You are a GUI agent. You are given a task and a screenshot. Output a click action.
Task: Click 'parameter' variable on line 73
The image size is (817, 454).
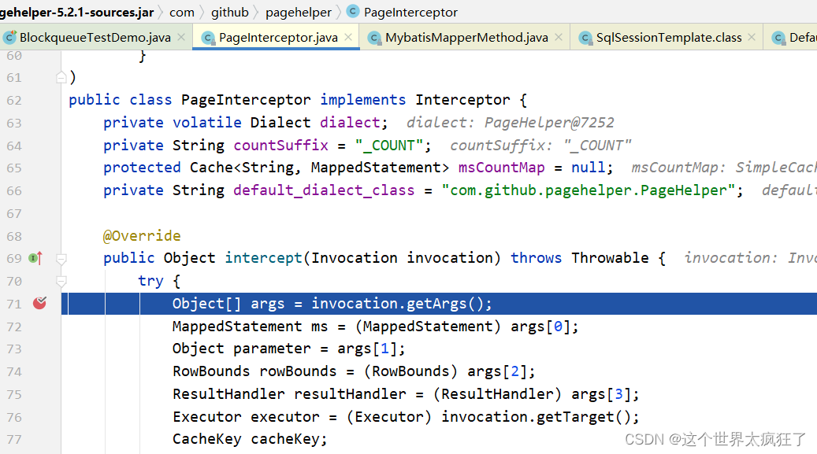point(272,349)
